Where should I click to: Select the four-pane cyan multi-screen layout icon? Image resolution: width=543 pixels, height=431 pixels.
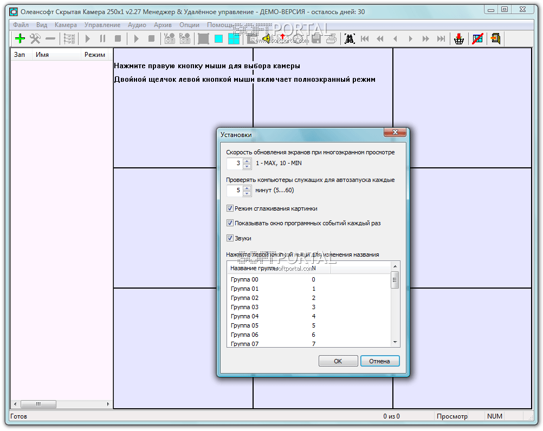[234, 39]
